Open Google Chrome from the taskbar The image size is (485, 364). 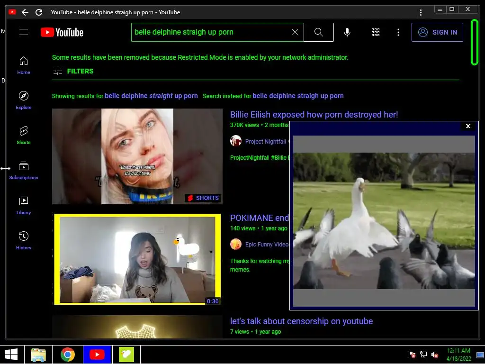click(67, 355)
